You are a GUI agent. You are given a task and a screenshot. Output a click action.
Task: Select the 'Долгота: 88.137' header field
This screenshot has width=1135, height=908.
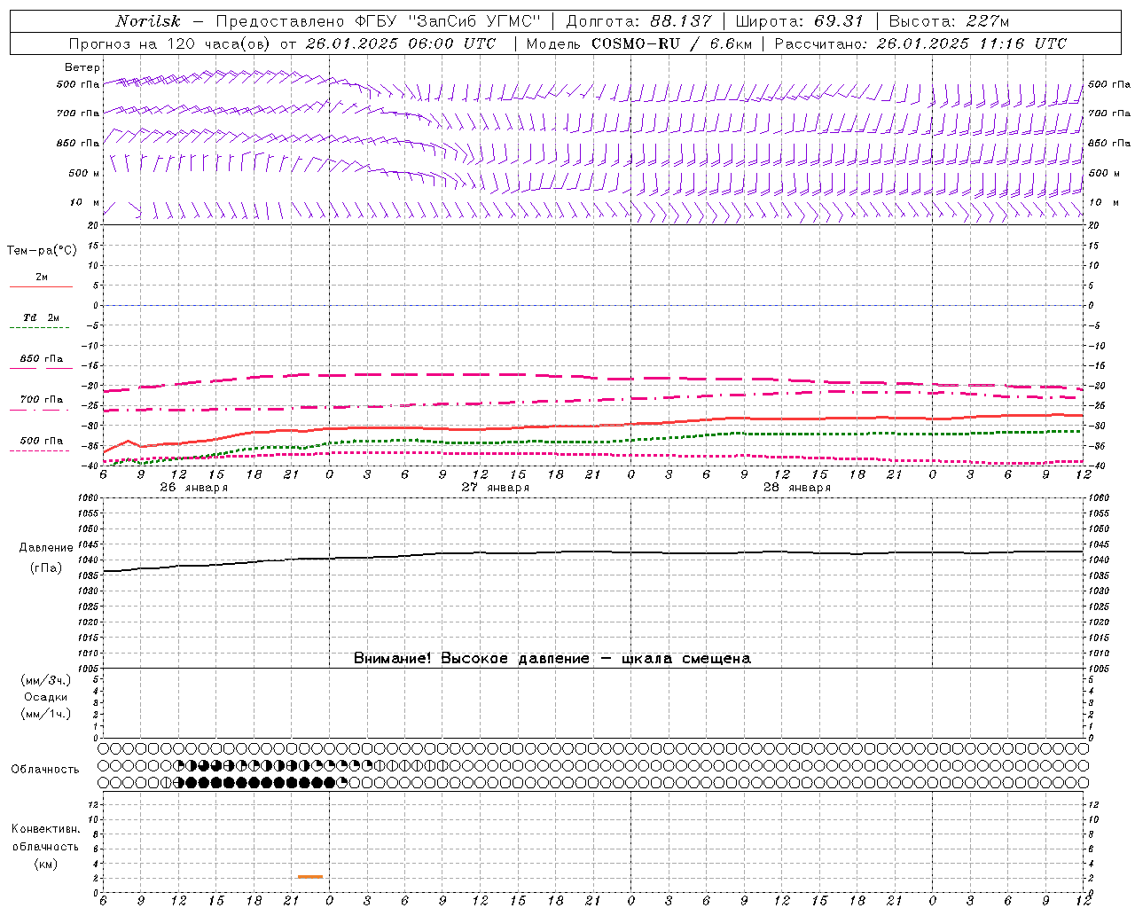click(638, 21)
